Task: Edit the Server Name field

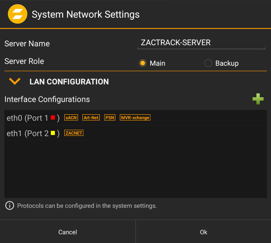Action: (201, 43)
